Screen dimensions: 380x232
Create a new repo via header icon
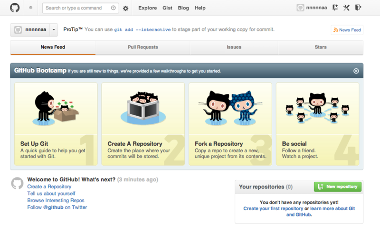335,8
